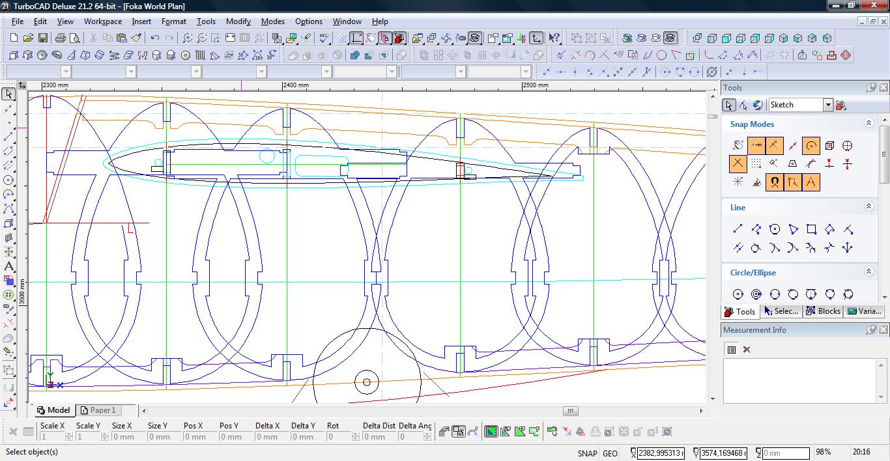Click the X coordinate field in status bar

tap(660, 453)
